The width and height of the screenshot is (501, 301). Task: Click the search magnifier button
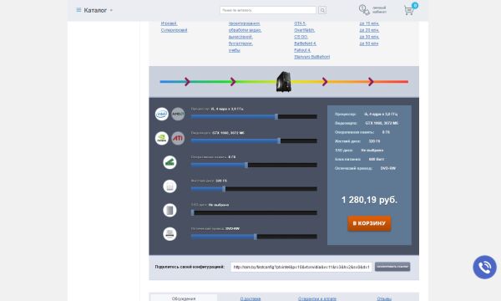pyautogui.click(x=322, y=10)
